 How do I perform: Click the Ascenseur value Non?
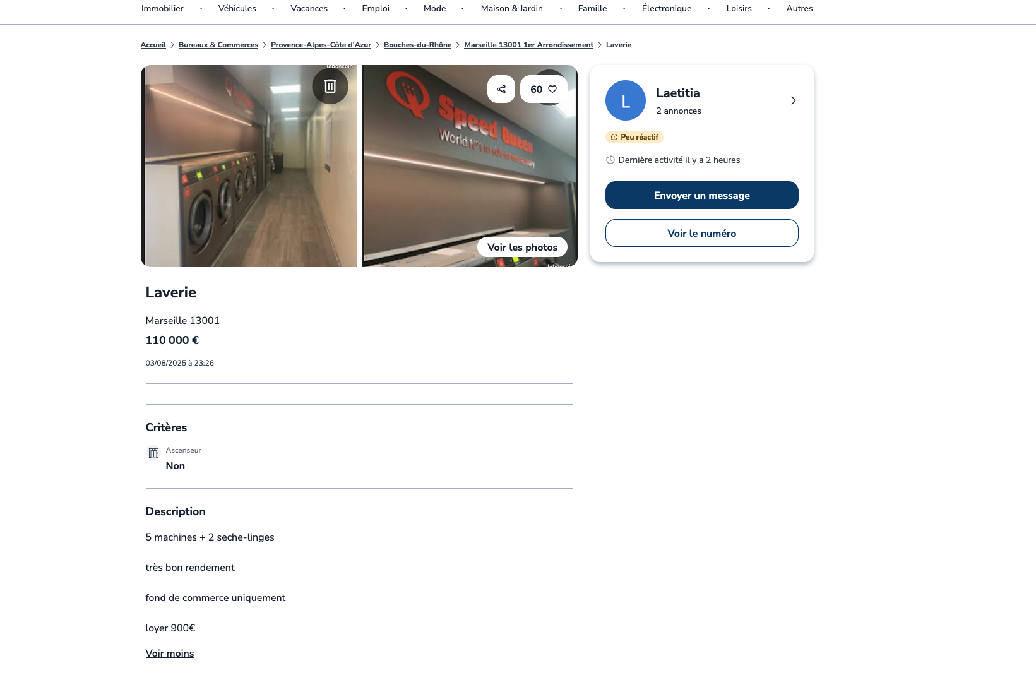coord(176,465)
